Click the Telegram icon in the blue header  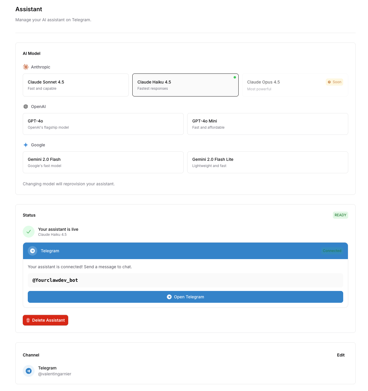32,251
